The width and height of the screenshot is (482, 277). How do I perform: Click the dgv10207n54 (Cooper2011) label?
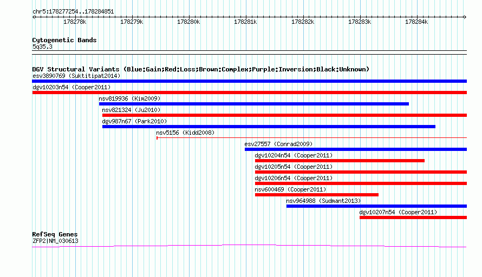click(x=398, y=212)
